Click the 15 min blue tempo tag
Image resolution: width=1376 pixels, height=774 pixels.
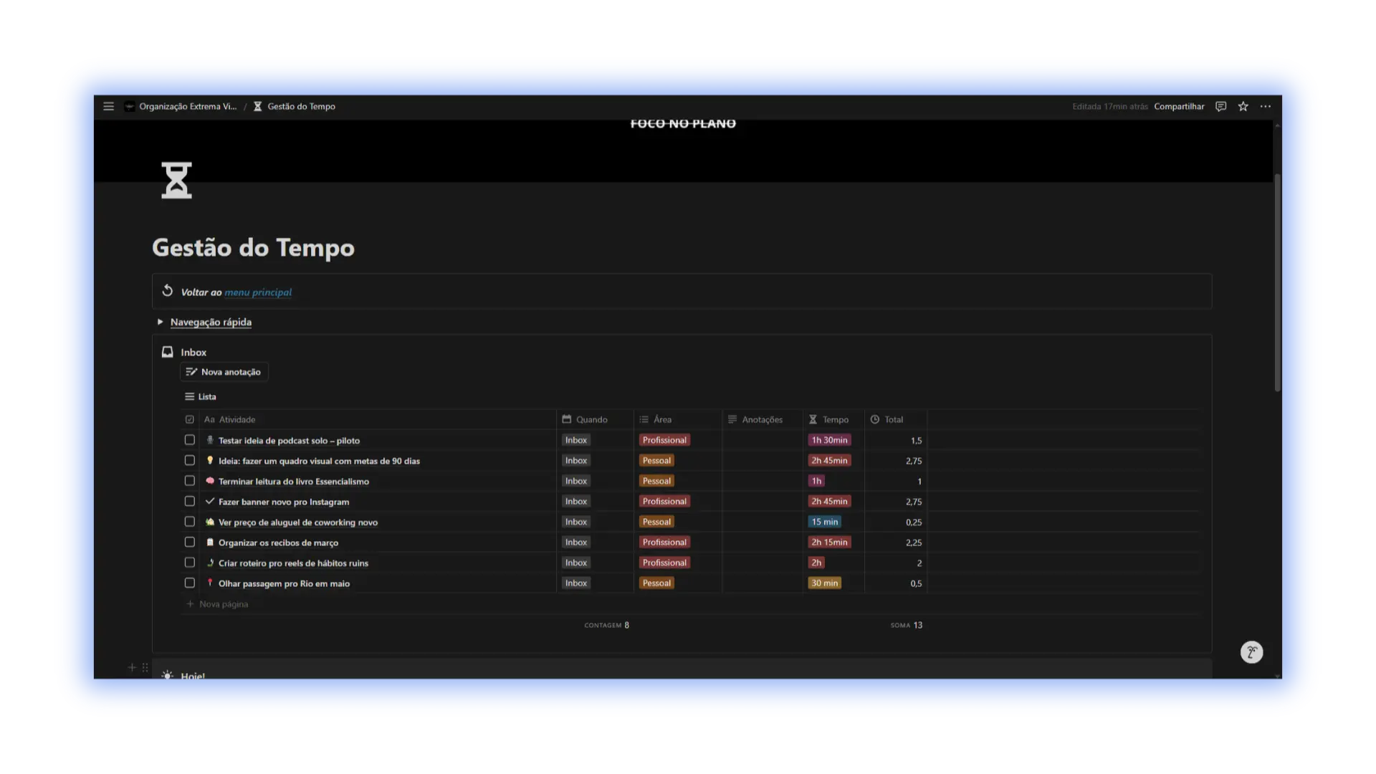(824, 522)
